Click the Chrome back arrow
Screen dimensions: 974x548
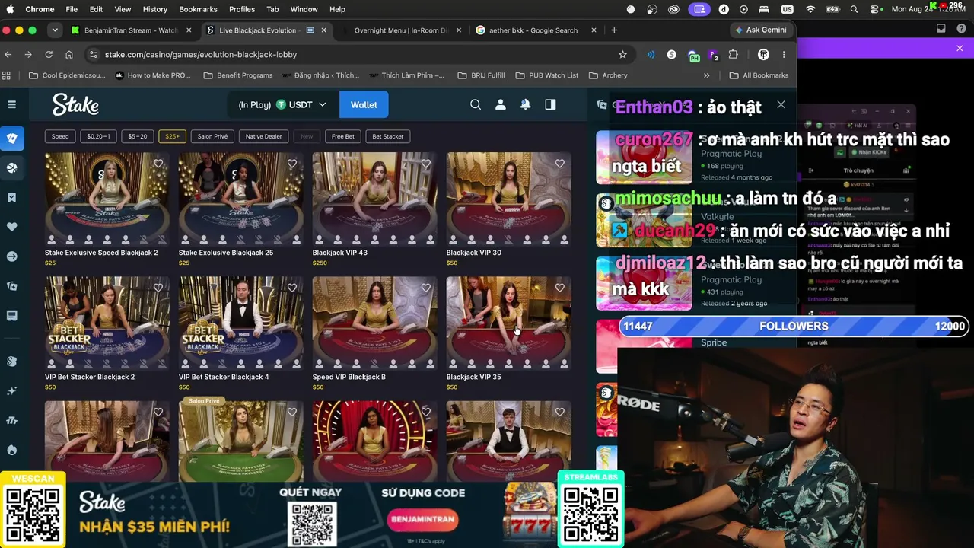(8, 55)
